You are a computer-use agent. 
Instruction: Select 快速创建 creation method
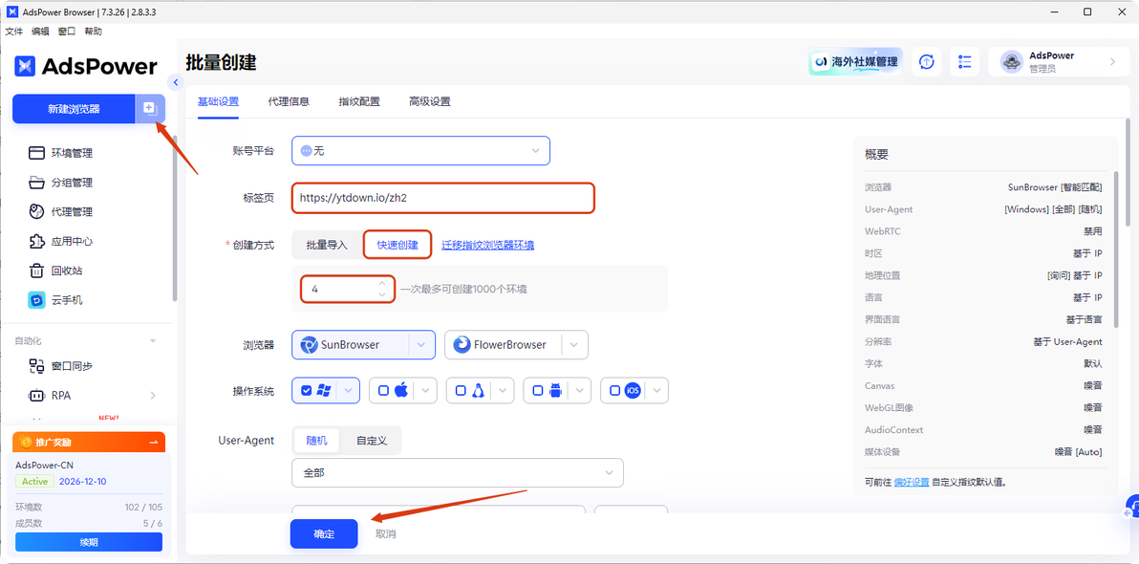point(398,245)
